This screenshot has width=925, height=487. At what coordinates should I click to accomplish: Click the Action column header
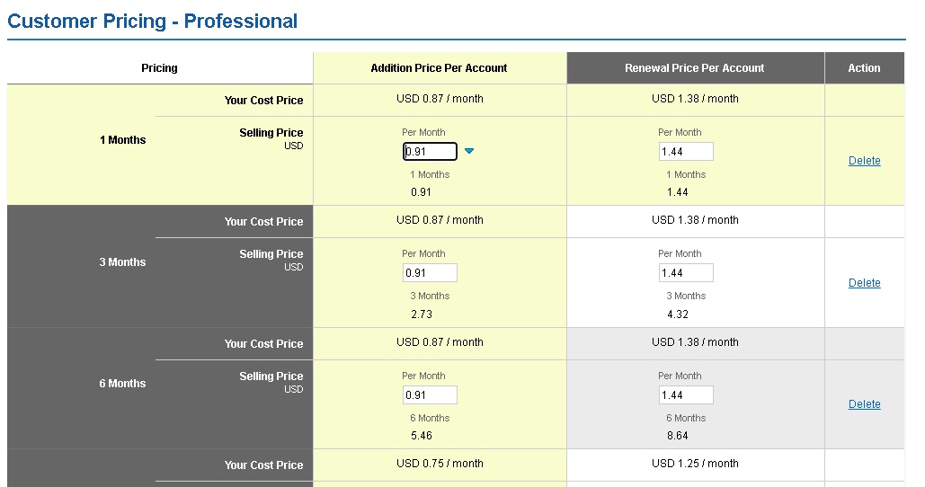pos(864,67)
